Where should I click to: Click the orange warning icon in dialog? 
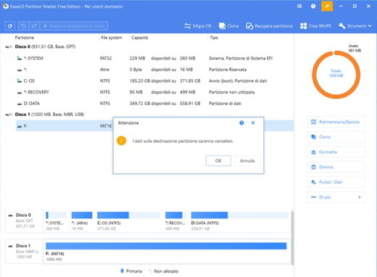point(121,141)
